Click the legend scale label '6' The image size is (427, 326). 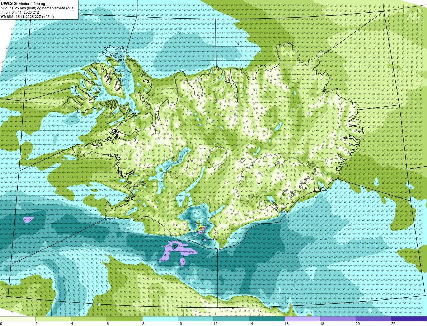click(x=107, y=324)
